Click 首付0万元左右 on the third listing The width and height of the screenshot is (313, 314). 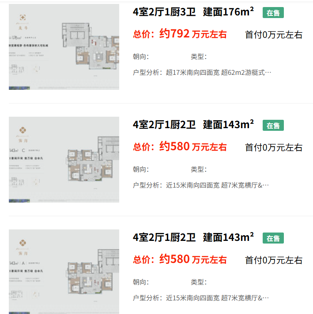point(274,260)
